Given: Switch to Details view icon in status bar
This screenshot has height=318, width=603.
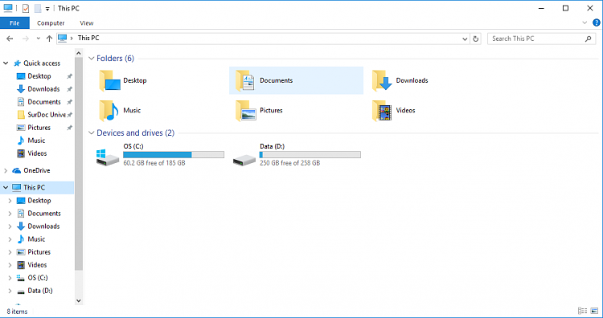Looking at the screenshot, I should 583,311.
